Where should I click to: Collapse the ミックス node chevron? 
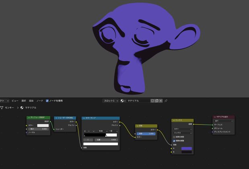coord(174,120)
